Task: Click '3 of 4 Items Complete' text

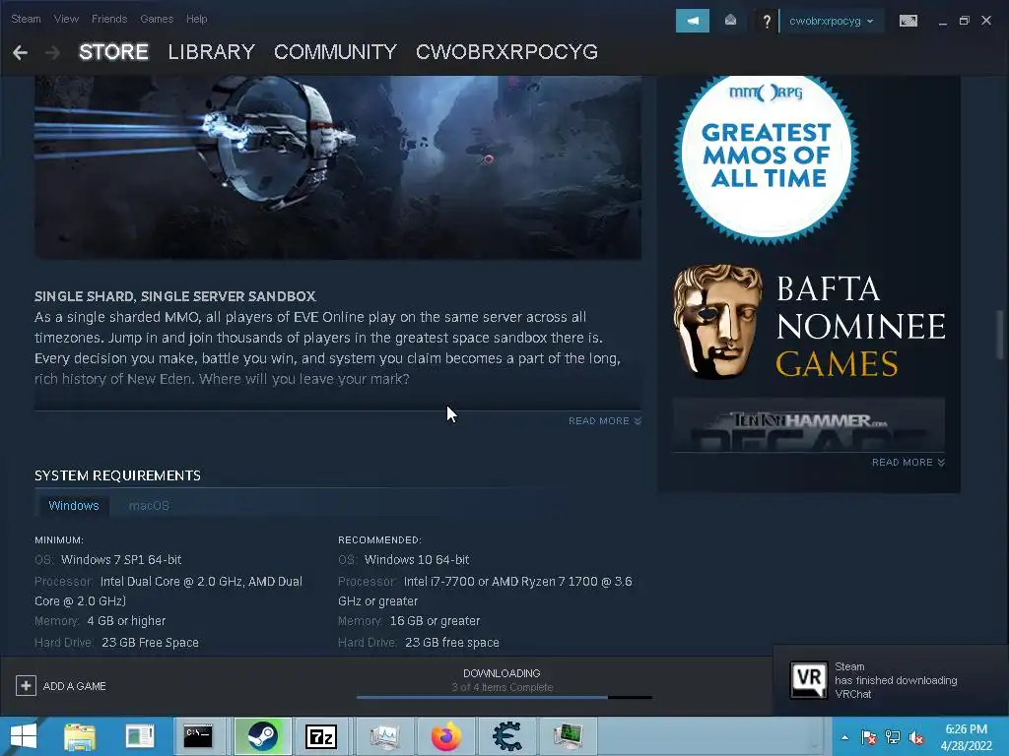Action: (503, 687)
